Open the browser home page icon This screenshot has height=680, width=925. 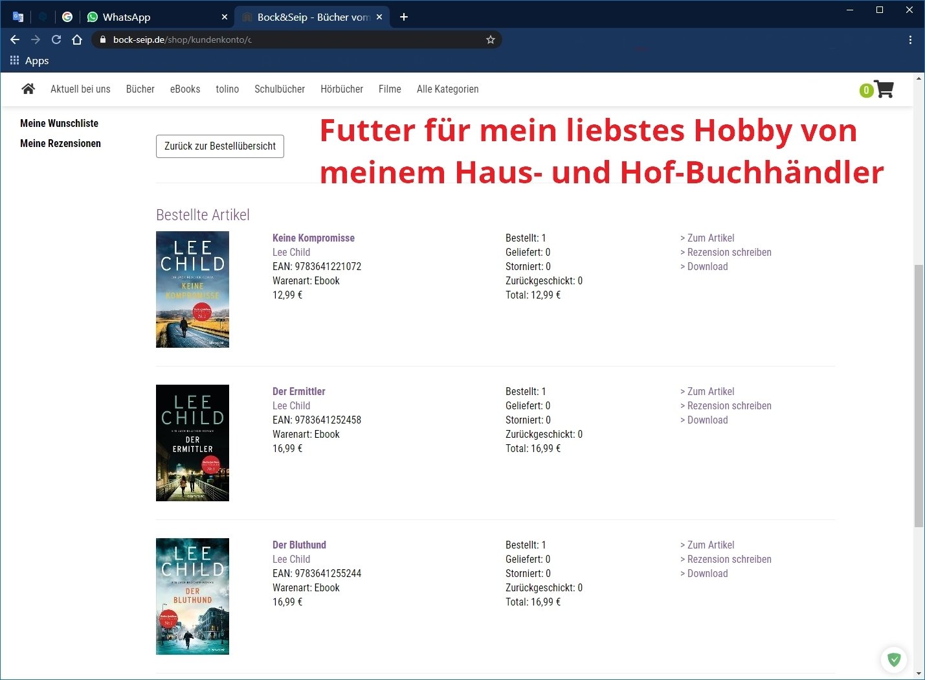pyautogui.click(x=77, y=40)
